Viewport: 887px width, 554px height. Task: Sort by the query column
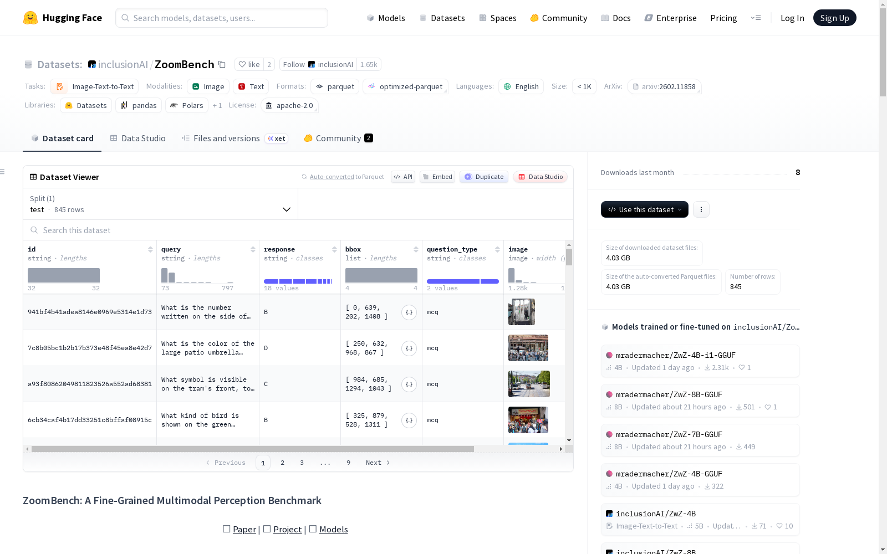(253, 249)
